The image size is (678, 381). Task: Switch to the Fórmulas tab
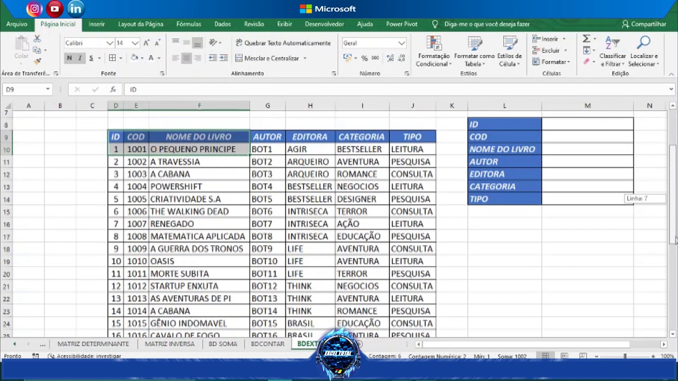coord(189,24)
